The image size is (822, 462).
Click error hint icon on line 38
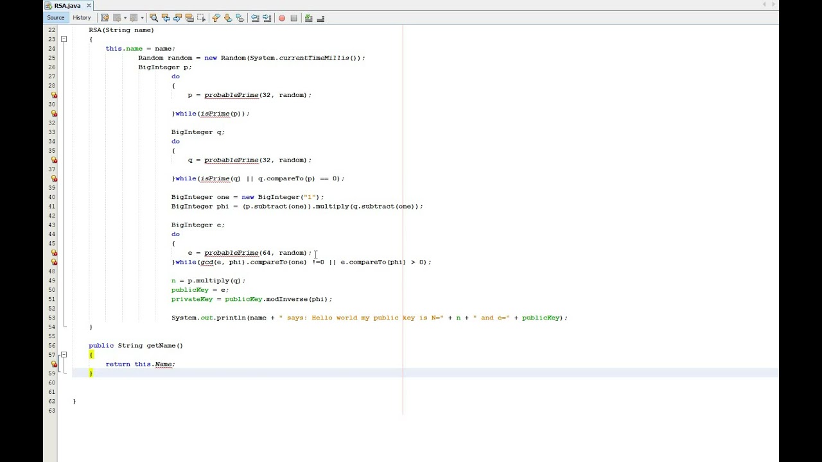click(54, 178)
